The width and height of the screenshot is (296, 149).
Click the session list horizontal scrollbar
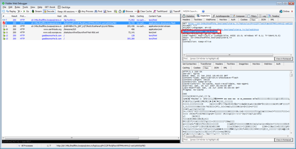(72, 138)
